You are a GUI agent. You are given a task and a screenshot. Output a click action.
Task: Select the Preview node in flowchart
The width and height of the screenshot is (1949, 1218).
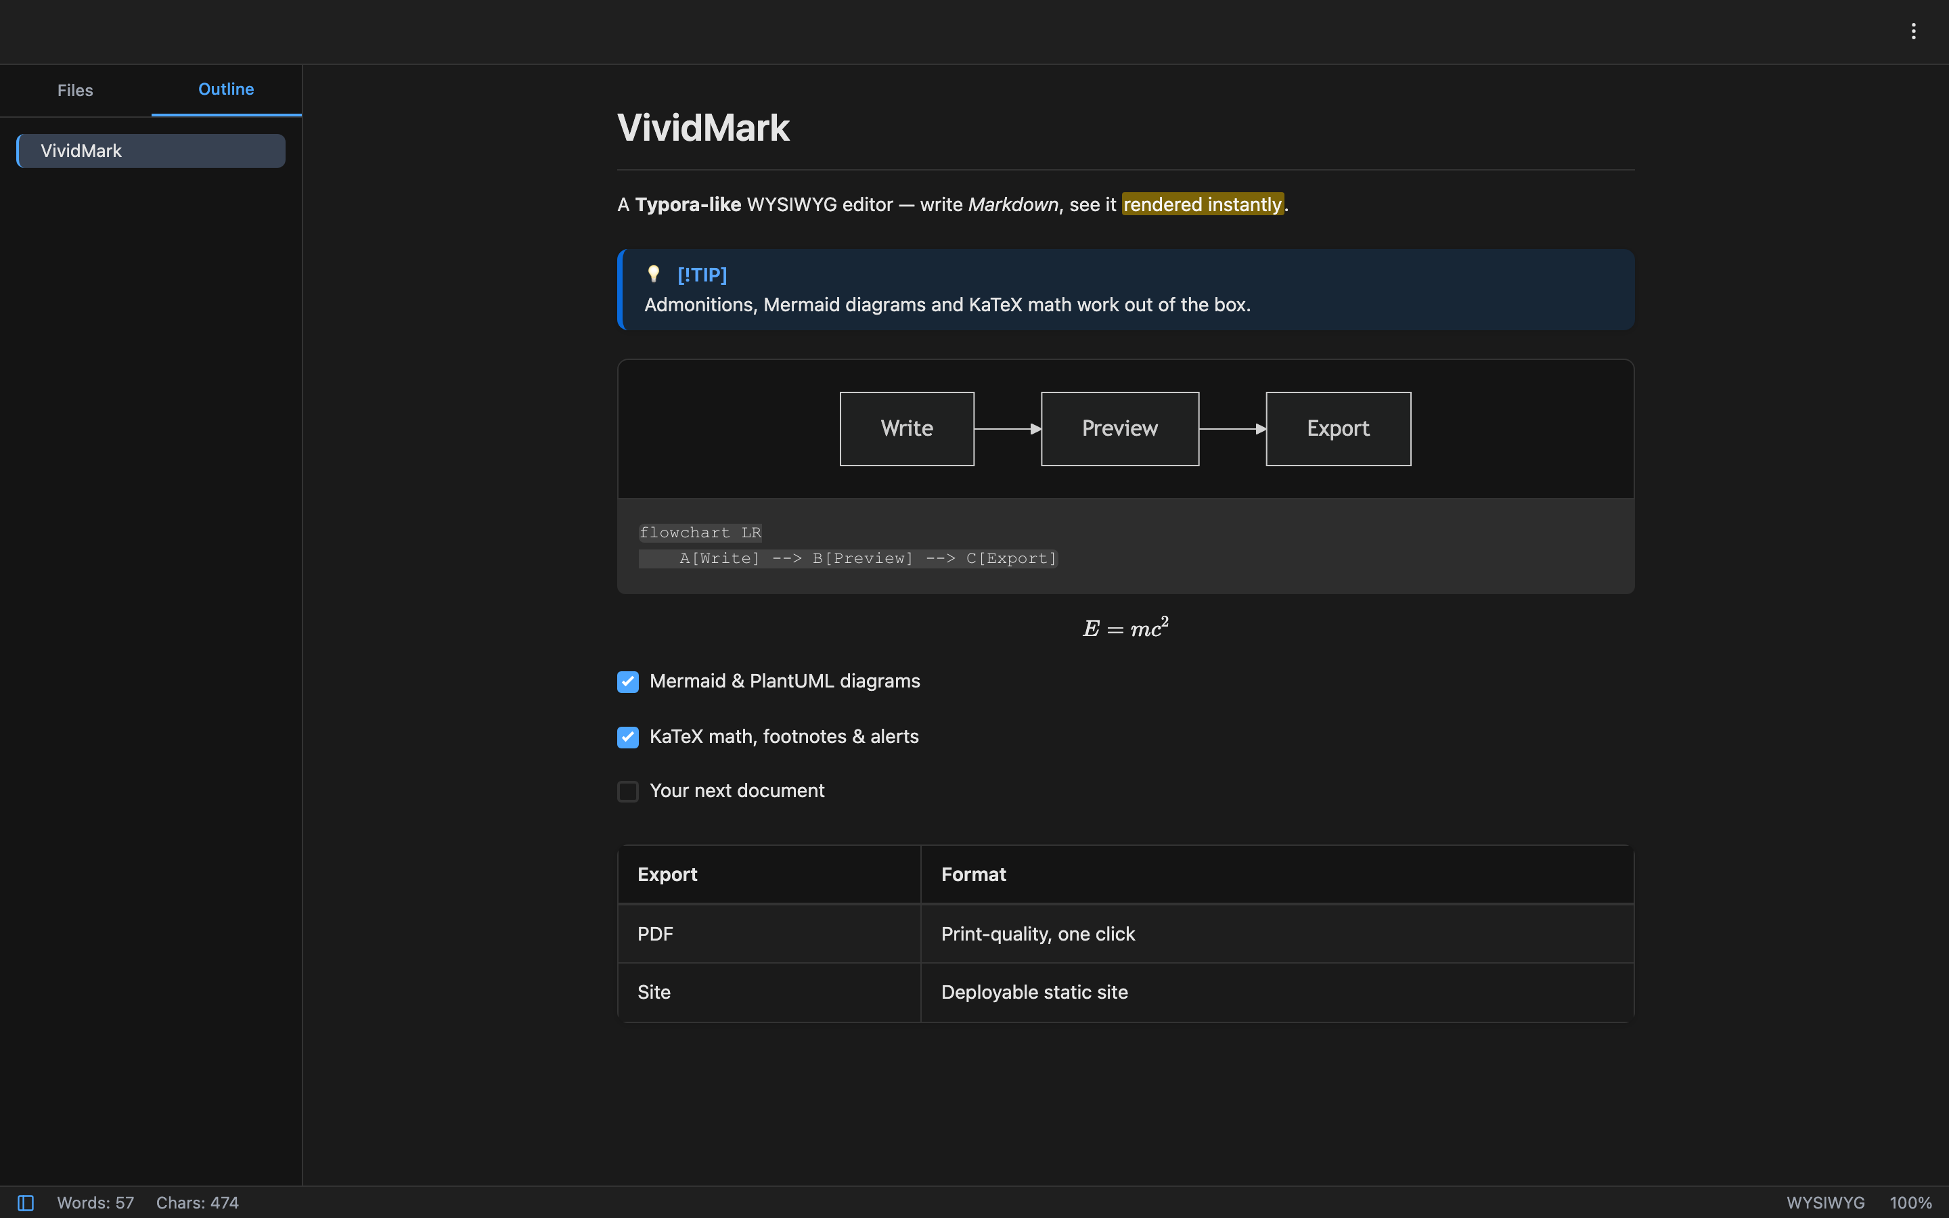1119,428
